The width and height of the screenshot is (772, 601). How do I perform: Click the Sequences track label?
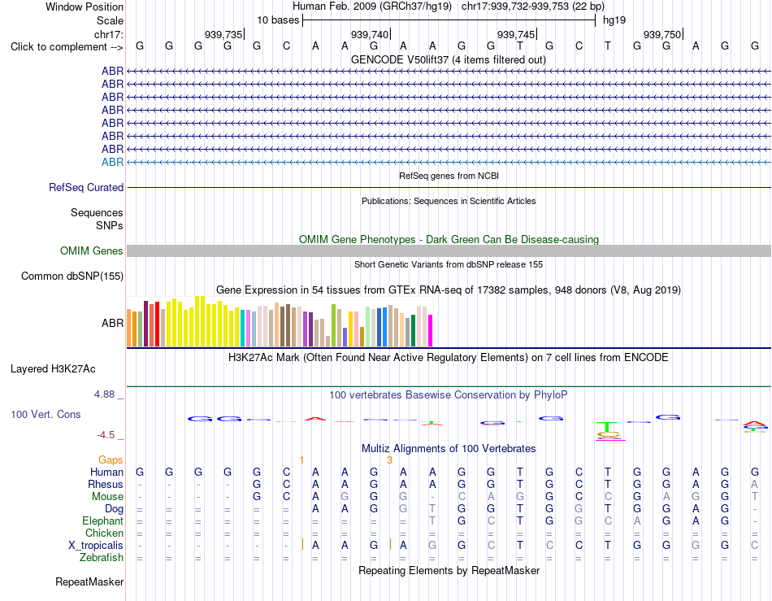pos(97,213)
